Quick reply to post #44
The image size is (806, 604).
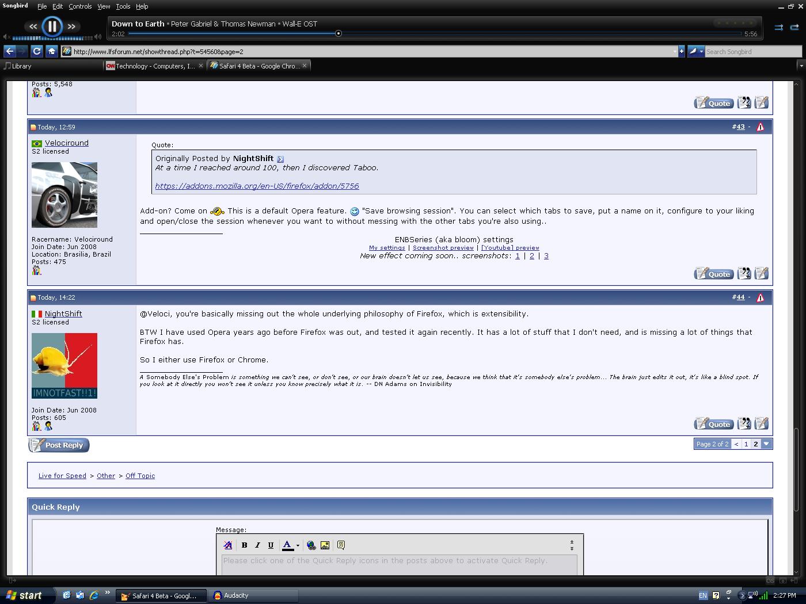tap(762, 423)
